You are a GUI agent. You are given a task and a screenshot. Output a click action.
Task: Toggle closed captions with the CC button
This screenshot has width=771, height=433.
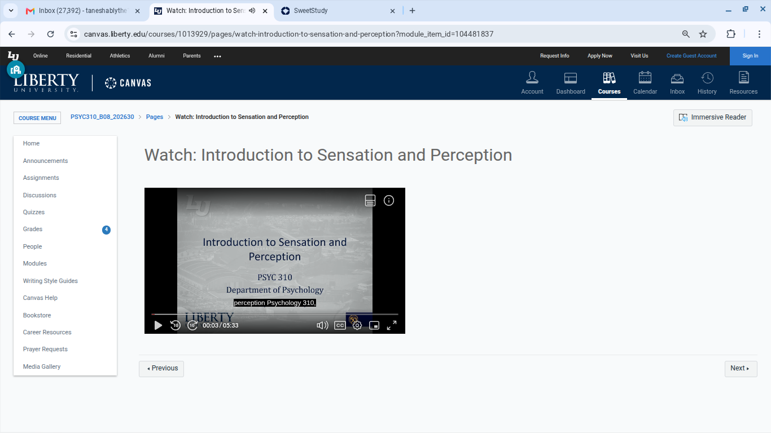coord(340,325)
